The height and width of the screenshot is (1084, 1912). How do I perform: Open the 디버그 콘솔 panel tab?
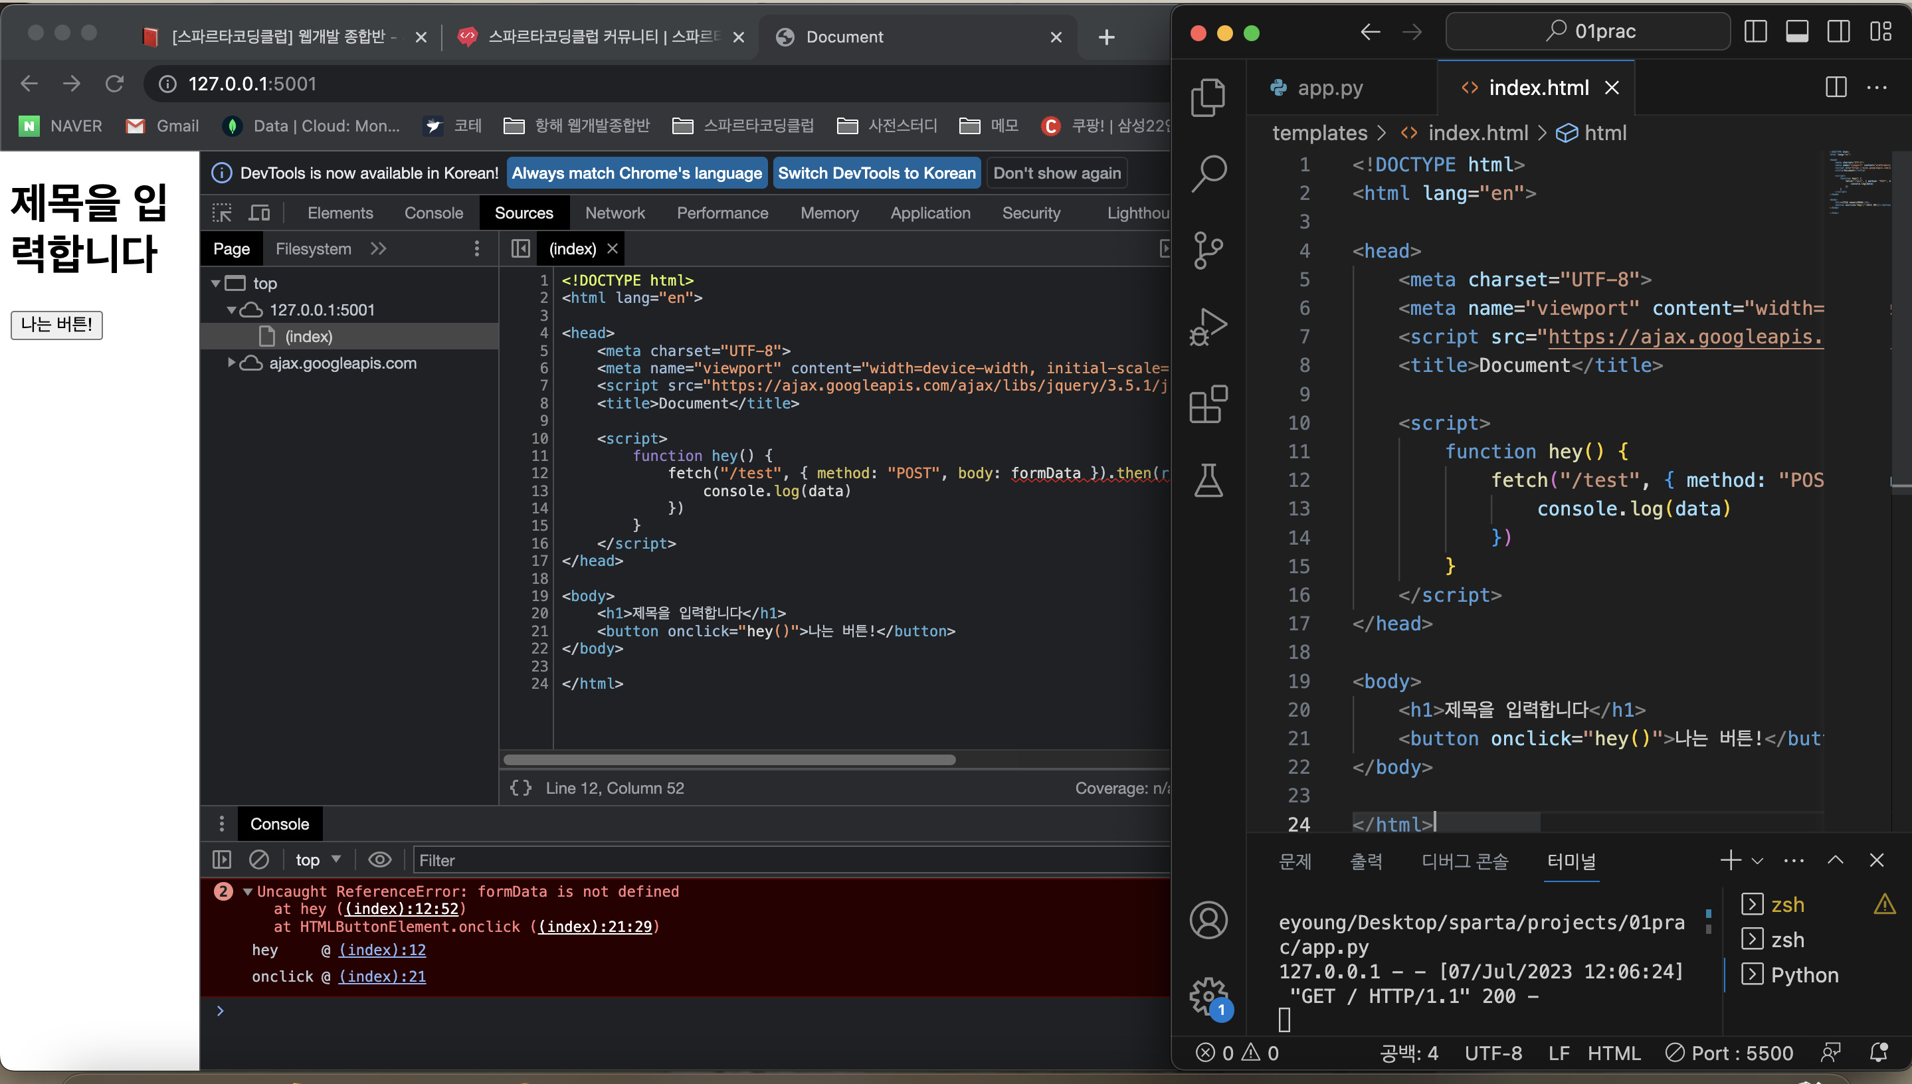[1464, 861]
